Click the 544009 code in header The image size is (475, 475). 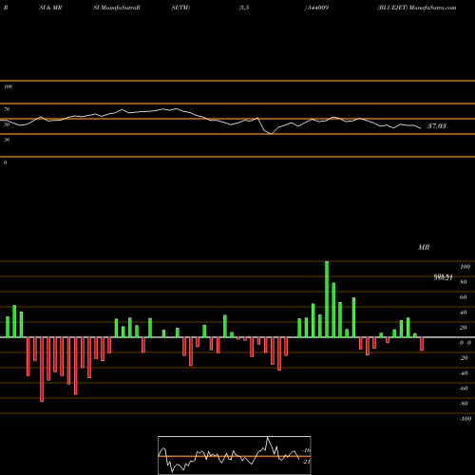(317, 8)
